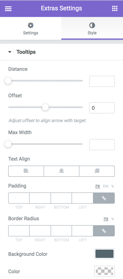Click the Offset slider handle
The image size is (123, 279).
pos(46,107)
